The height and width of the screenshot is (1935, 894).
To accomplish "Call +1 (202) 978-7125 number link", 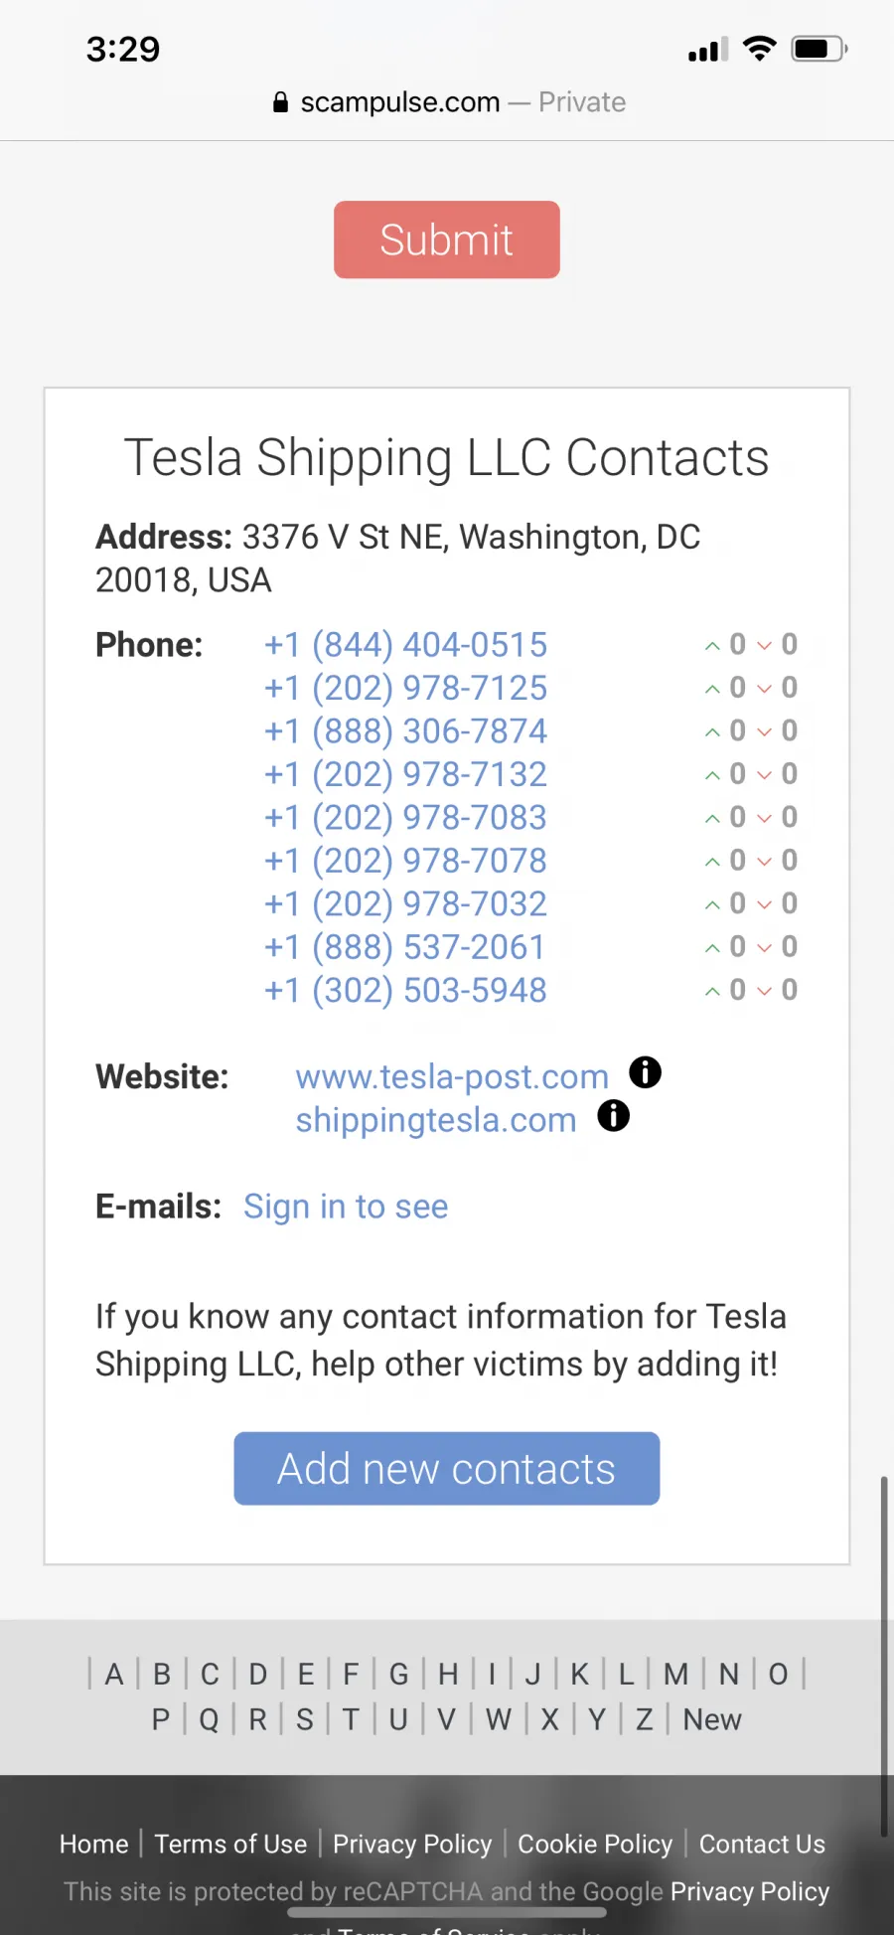I will (x=405, y=688).
